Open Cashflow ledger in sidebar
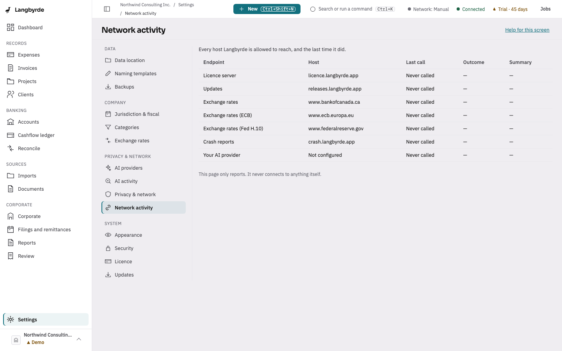562x351 pixels. tap(46, 135)
